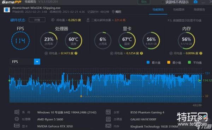212x130 pixels.
Task: Click the blue 最大值 legend swatch
Action: [148, 62]
